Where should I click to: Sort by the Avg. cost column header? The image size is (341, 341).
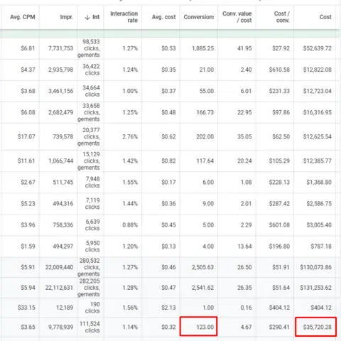(x=164, y=17)
